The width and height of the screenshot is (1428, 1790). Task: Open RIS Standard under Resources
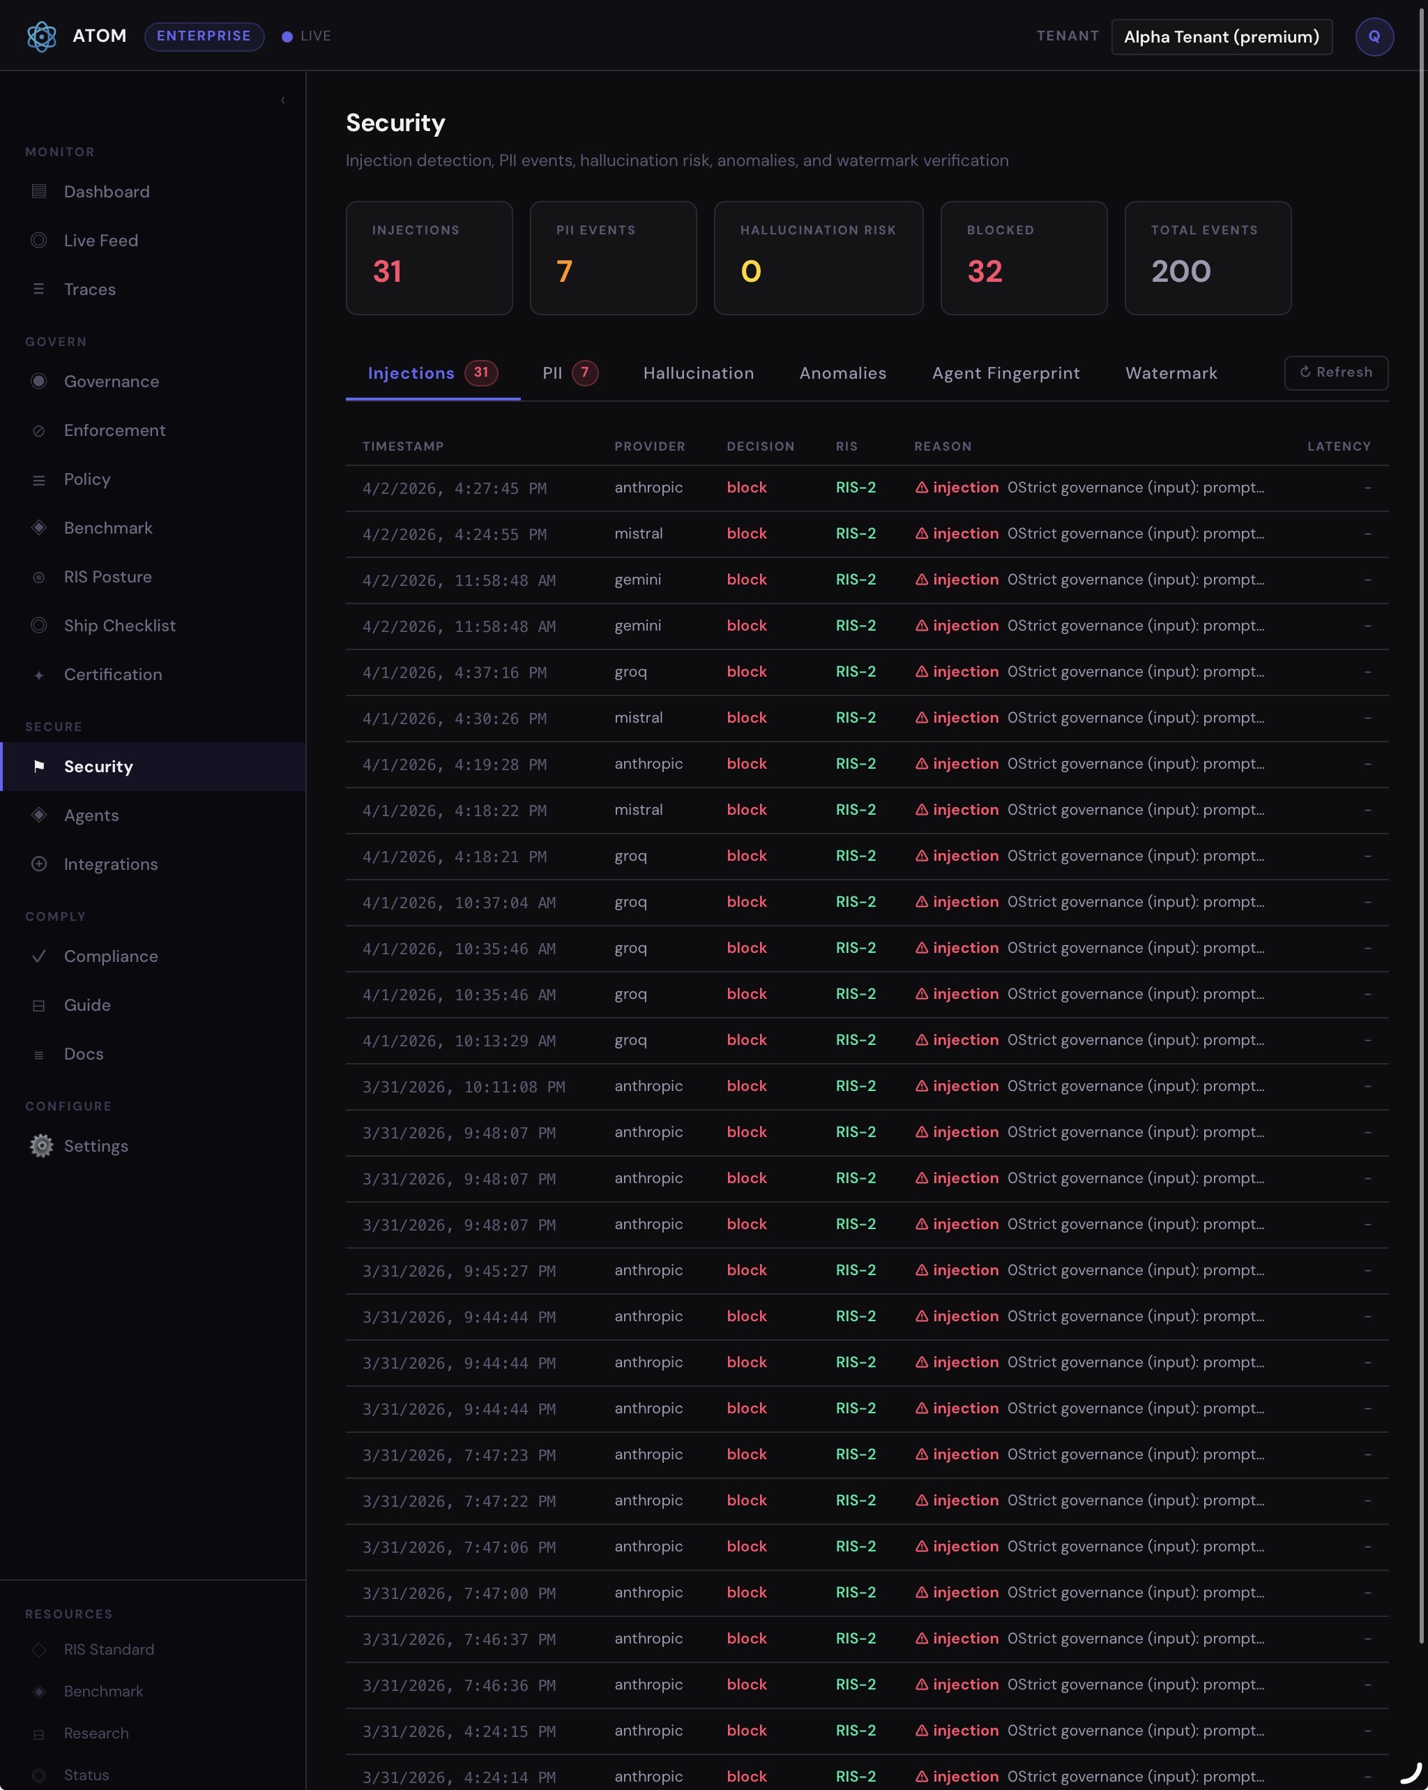click(109, 1649)
